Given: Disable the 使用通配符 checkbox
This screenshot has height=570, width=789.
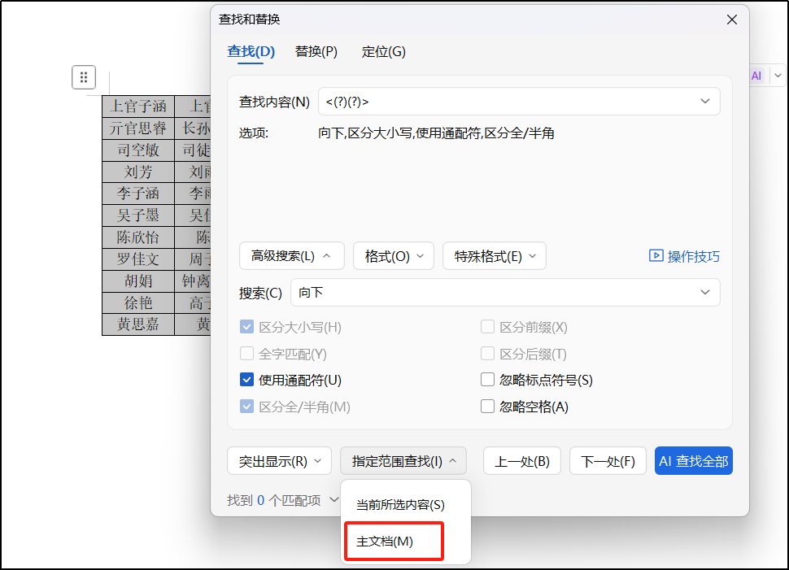Looking at the screenshot, I should tap(246, 379).
